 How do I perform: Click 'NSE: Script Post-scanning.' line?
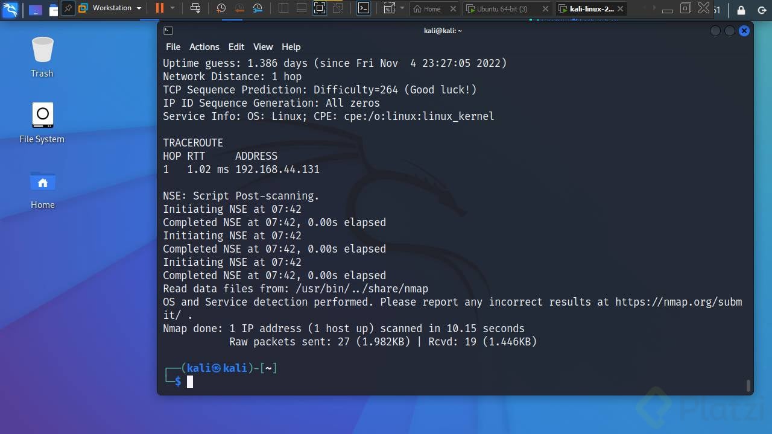click(241, 196)
